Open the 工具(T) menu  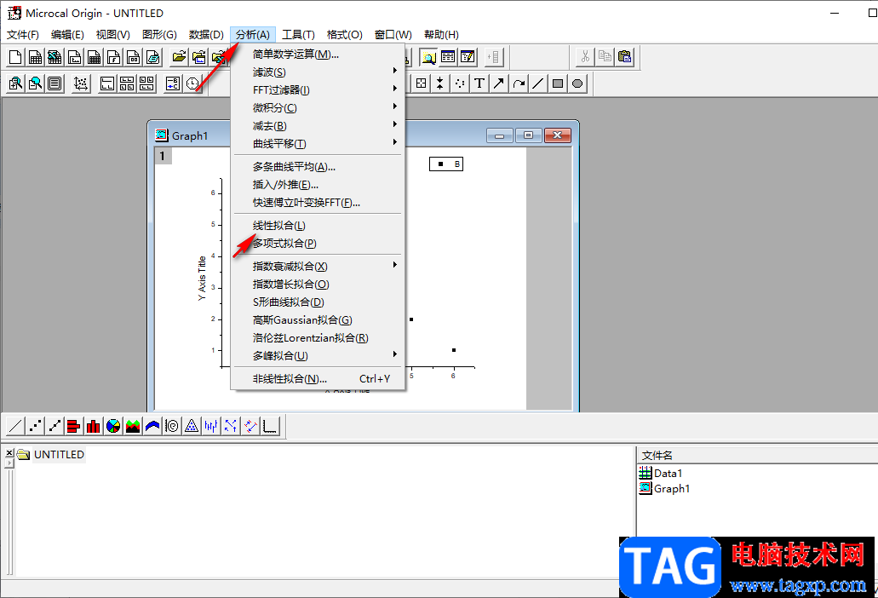298,35
